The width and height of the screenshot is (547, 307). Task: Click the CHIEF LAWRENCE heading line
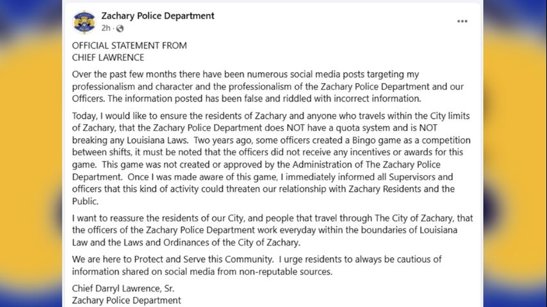pyautogui.click(x=108, y=57)
